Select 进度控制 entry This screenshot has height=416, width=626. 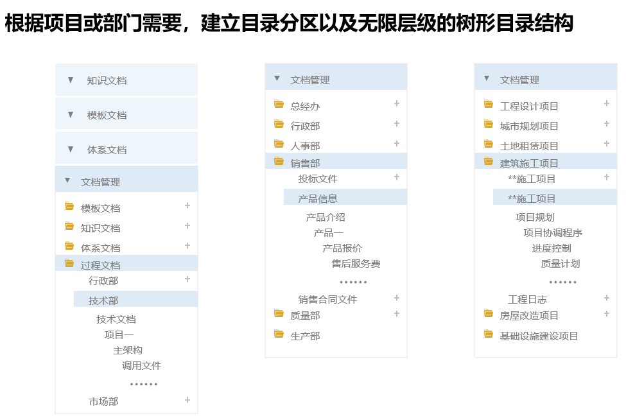click(x=552, y=248)
